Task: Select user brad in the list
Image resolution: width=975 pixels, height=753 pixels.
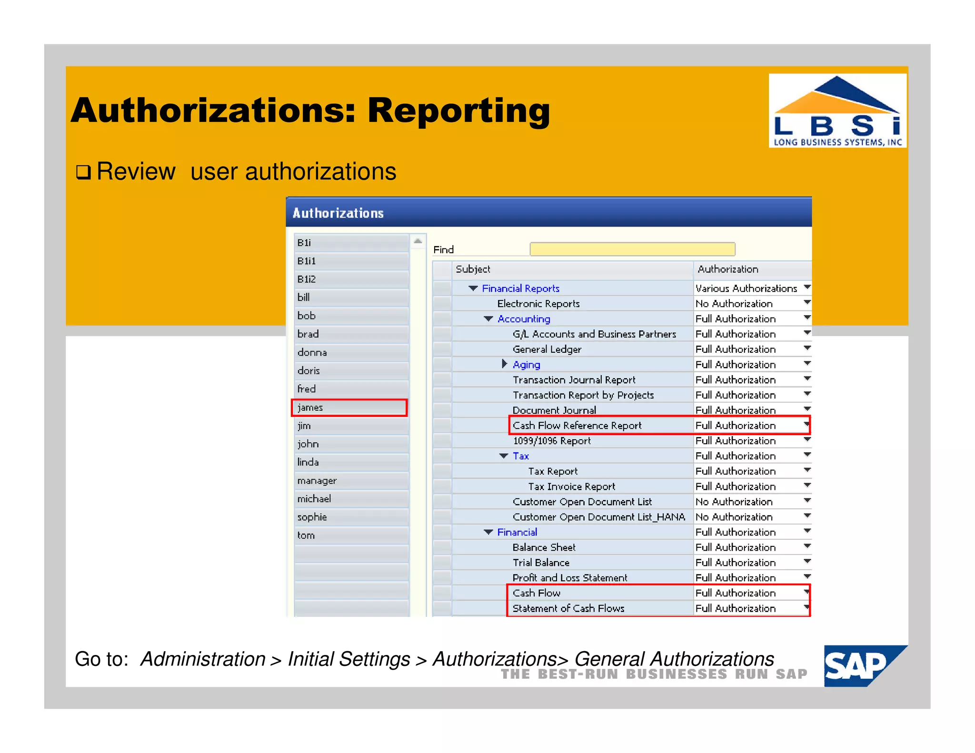Action: 351,334
